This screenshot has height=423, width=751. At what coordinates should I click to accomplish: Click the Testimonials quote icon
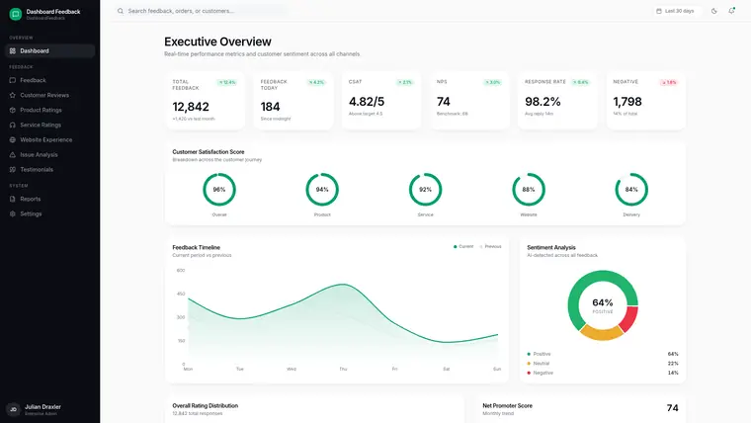tap(13, 170)
